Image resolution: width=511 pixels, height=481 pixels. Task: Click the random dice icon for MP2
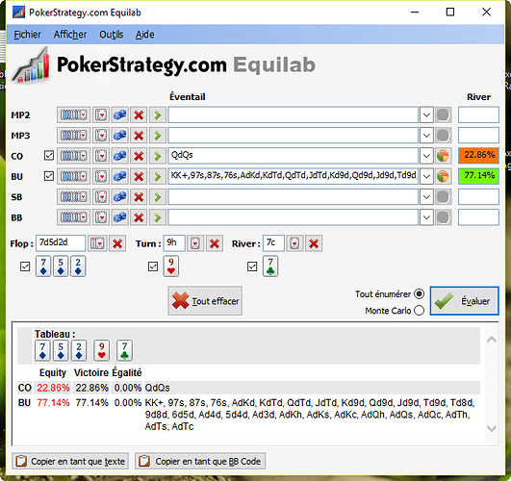[x=120, y=114]
